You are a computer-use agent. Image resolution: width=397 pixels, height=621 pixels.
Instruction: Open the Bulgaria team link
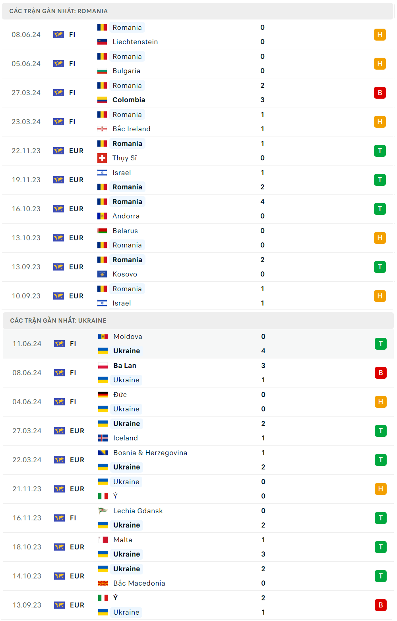(x=126, y=71)
